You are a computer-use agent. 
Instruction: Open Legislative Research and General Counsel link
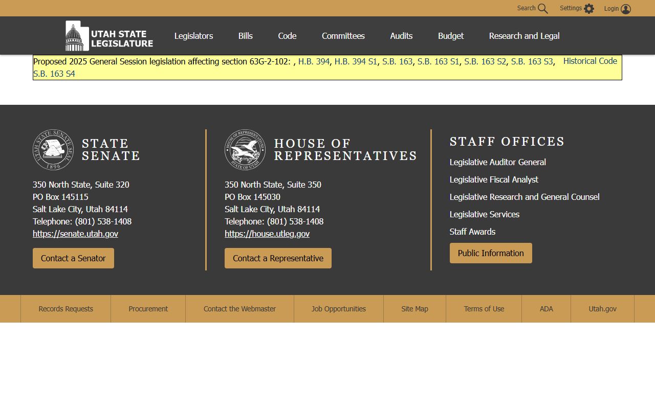tap(525, 197)
